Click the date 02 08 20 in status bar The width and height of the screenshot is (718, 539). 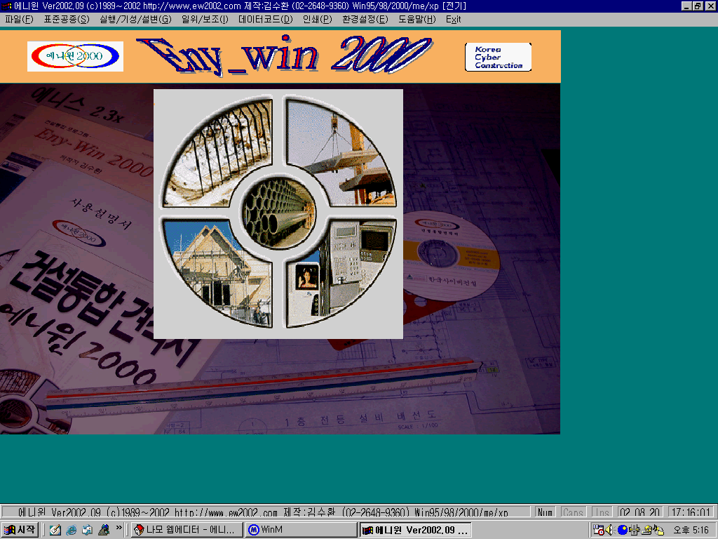tap(639, 512)
